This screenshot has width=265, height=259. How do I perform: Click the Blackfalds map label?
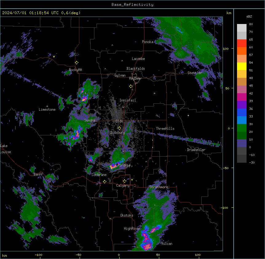(136, 69)
